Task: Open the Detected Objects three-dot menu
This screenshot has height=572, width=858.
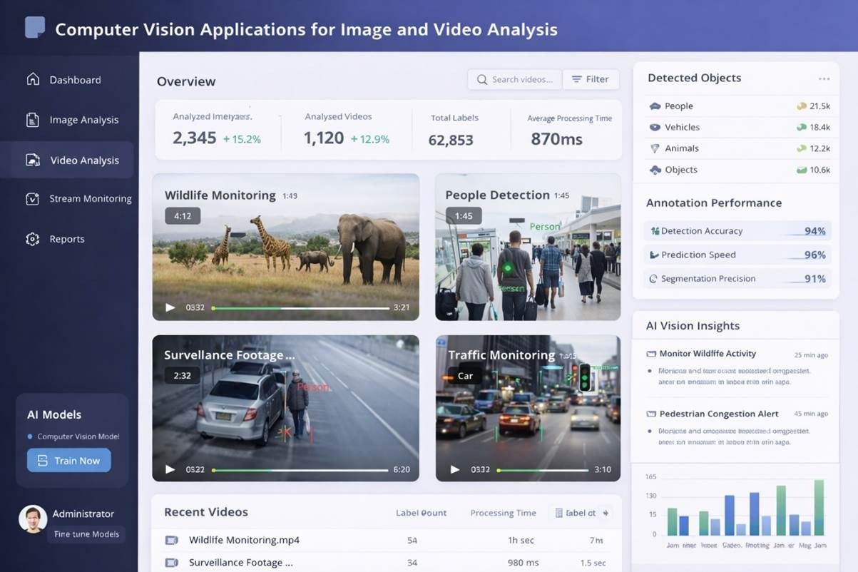Action: [824, 79]
